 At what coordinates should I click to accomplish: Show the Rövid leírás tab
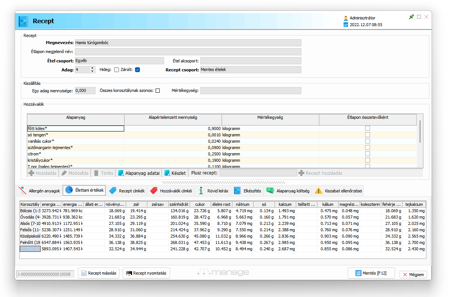pos(213,191)
